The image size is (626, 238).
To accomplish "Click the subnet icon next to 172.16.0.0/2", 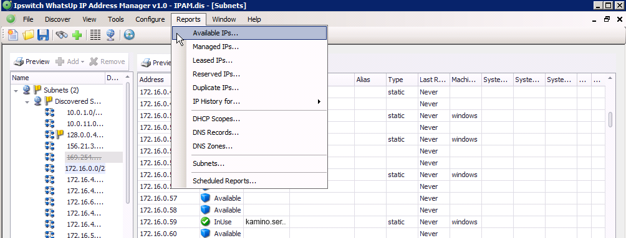I will (49, 168).
